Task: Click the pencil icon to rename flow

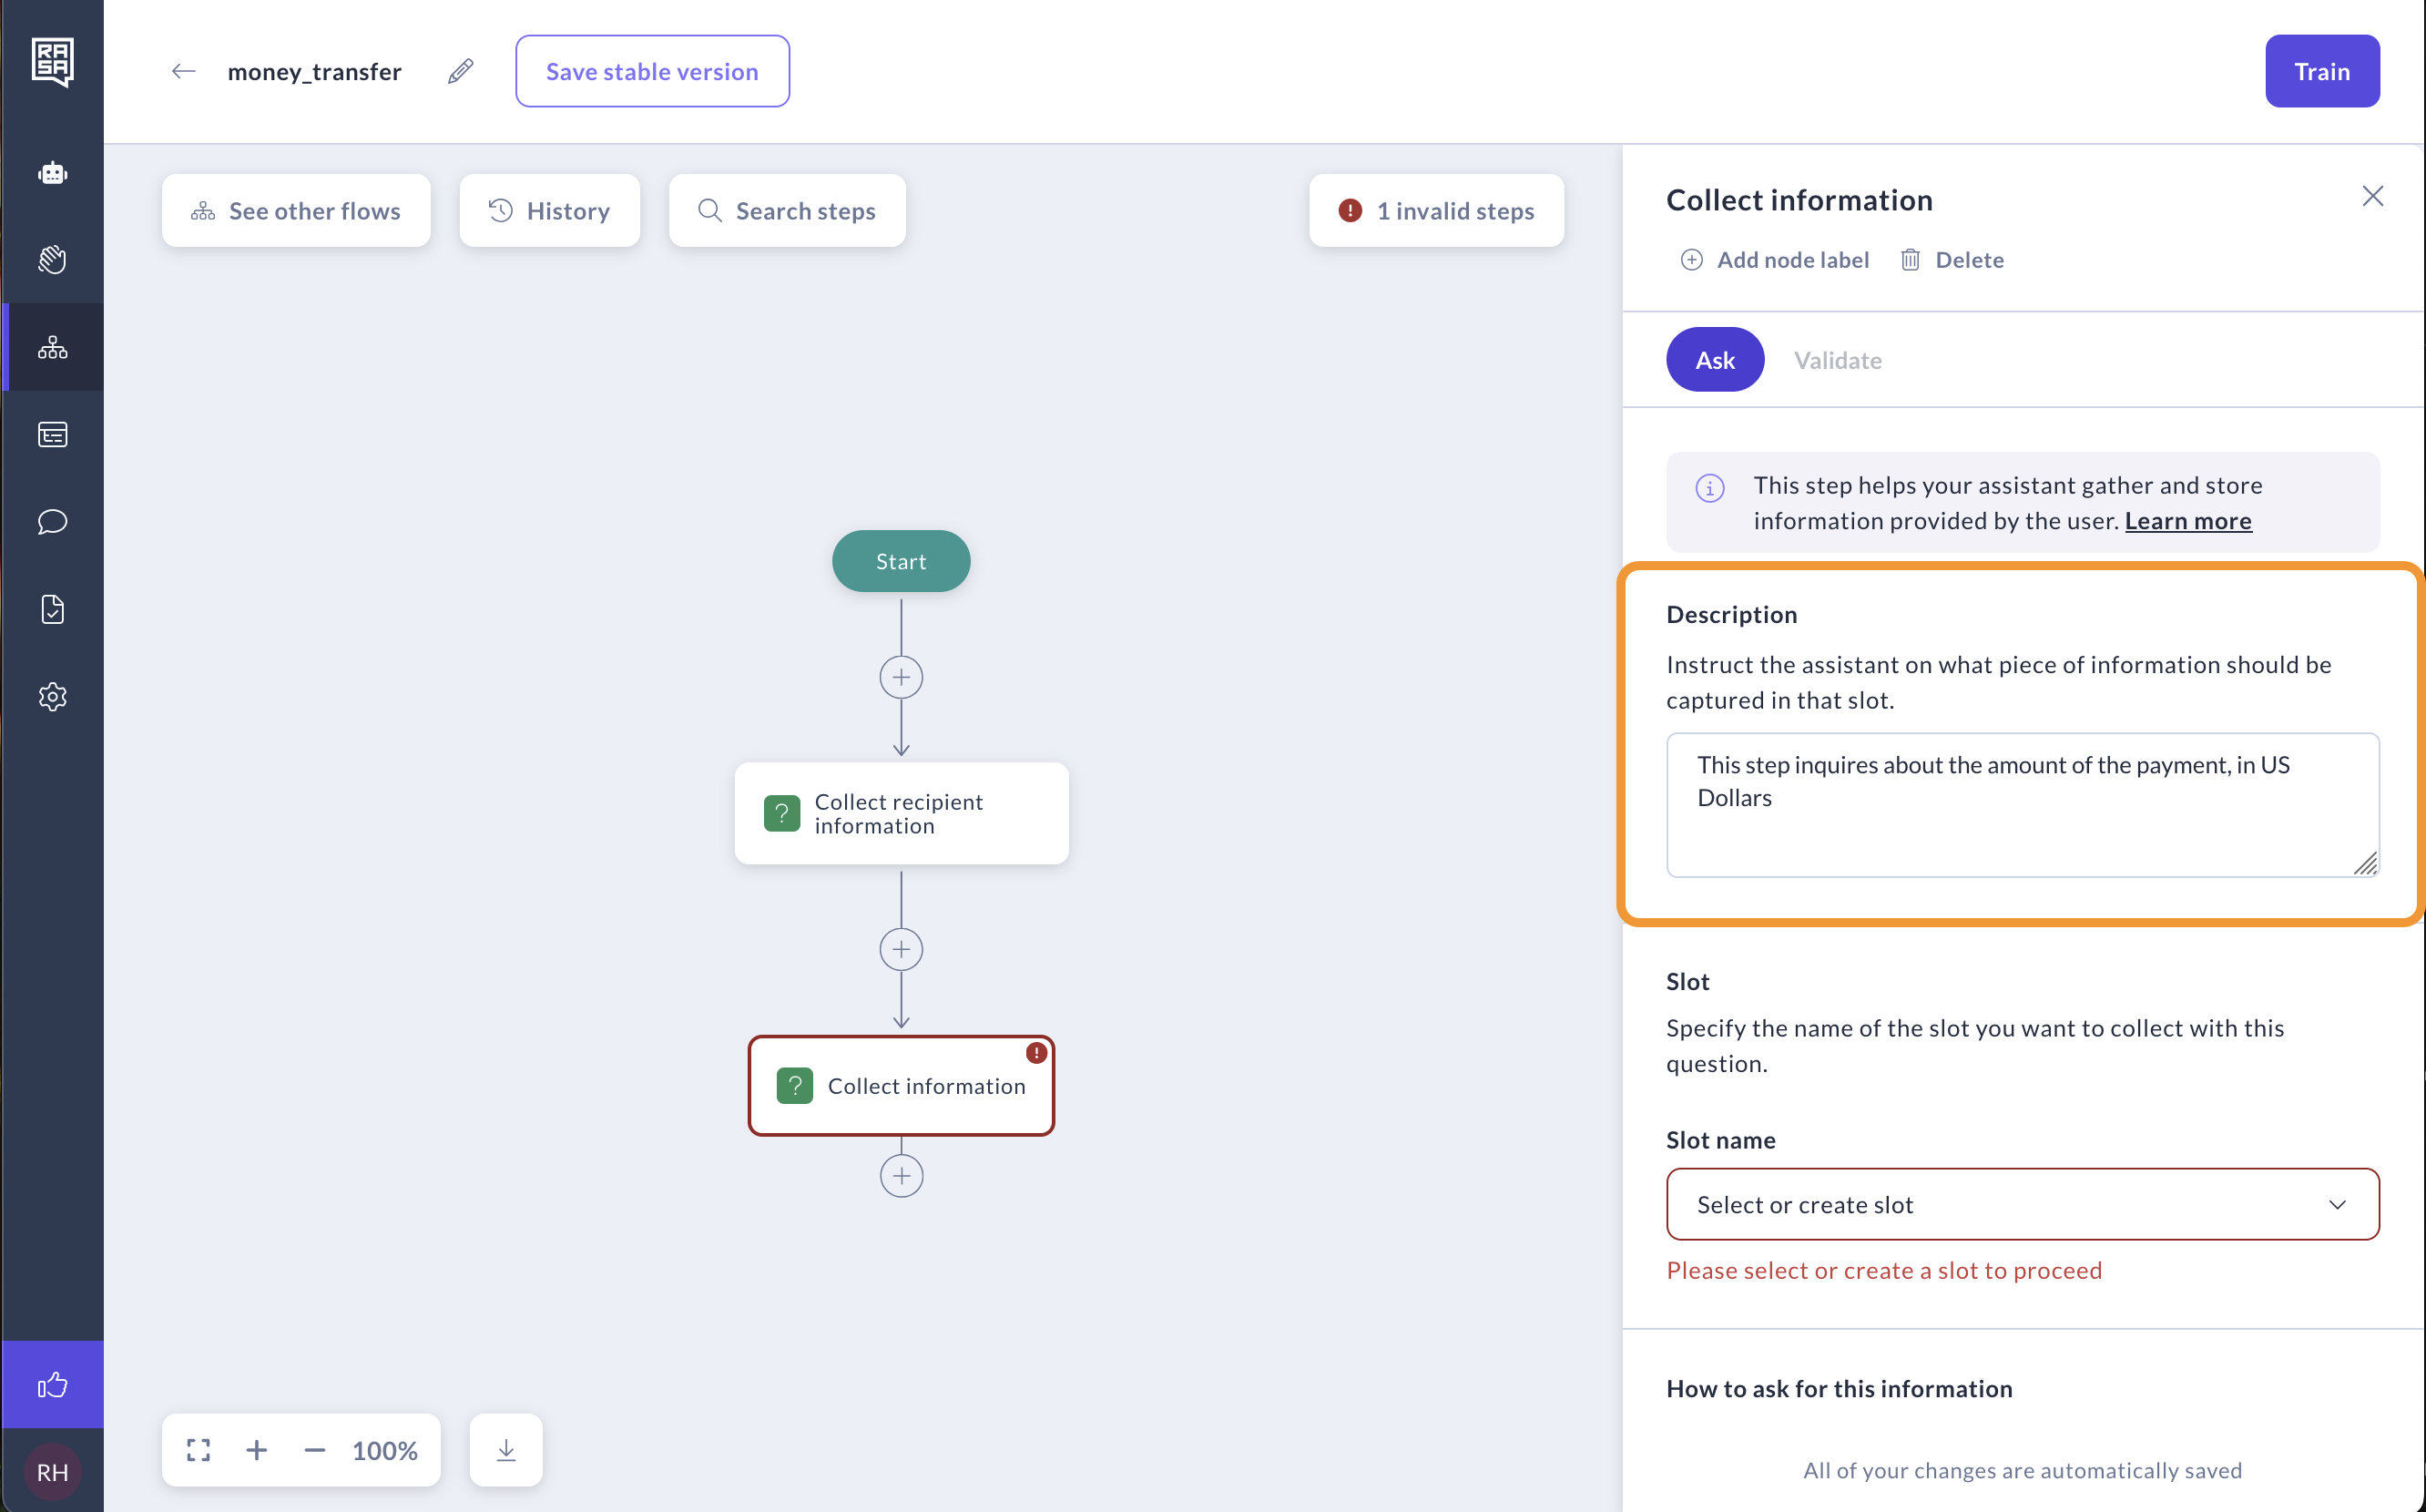Action: pos(461,72)
